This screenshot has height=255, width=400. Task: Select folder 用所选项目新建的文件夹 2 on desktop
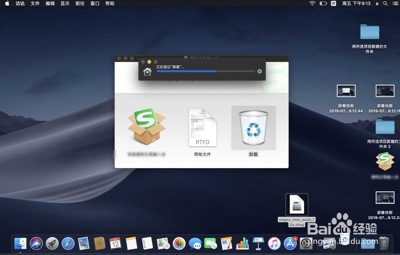[385, 126]
